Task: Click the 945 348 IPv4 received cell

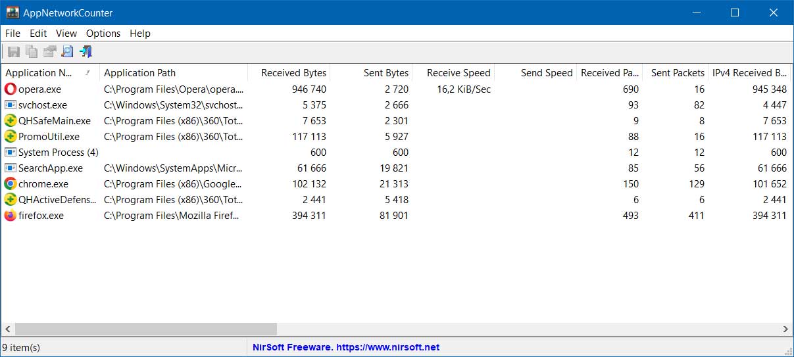Action: (x=770, y=89)
